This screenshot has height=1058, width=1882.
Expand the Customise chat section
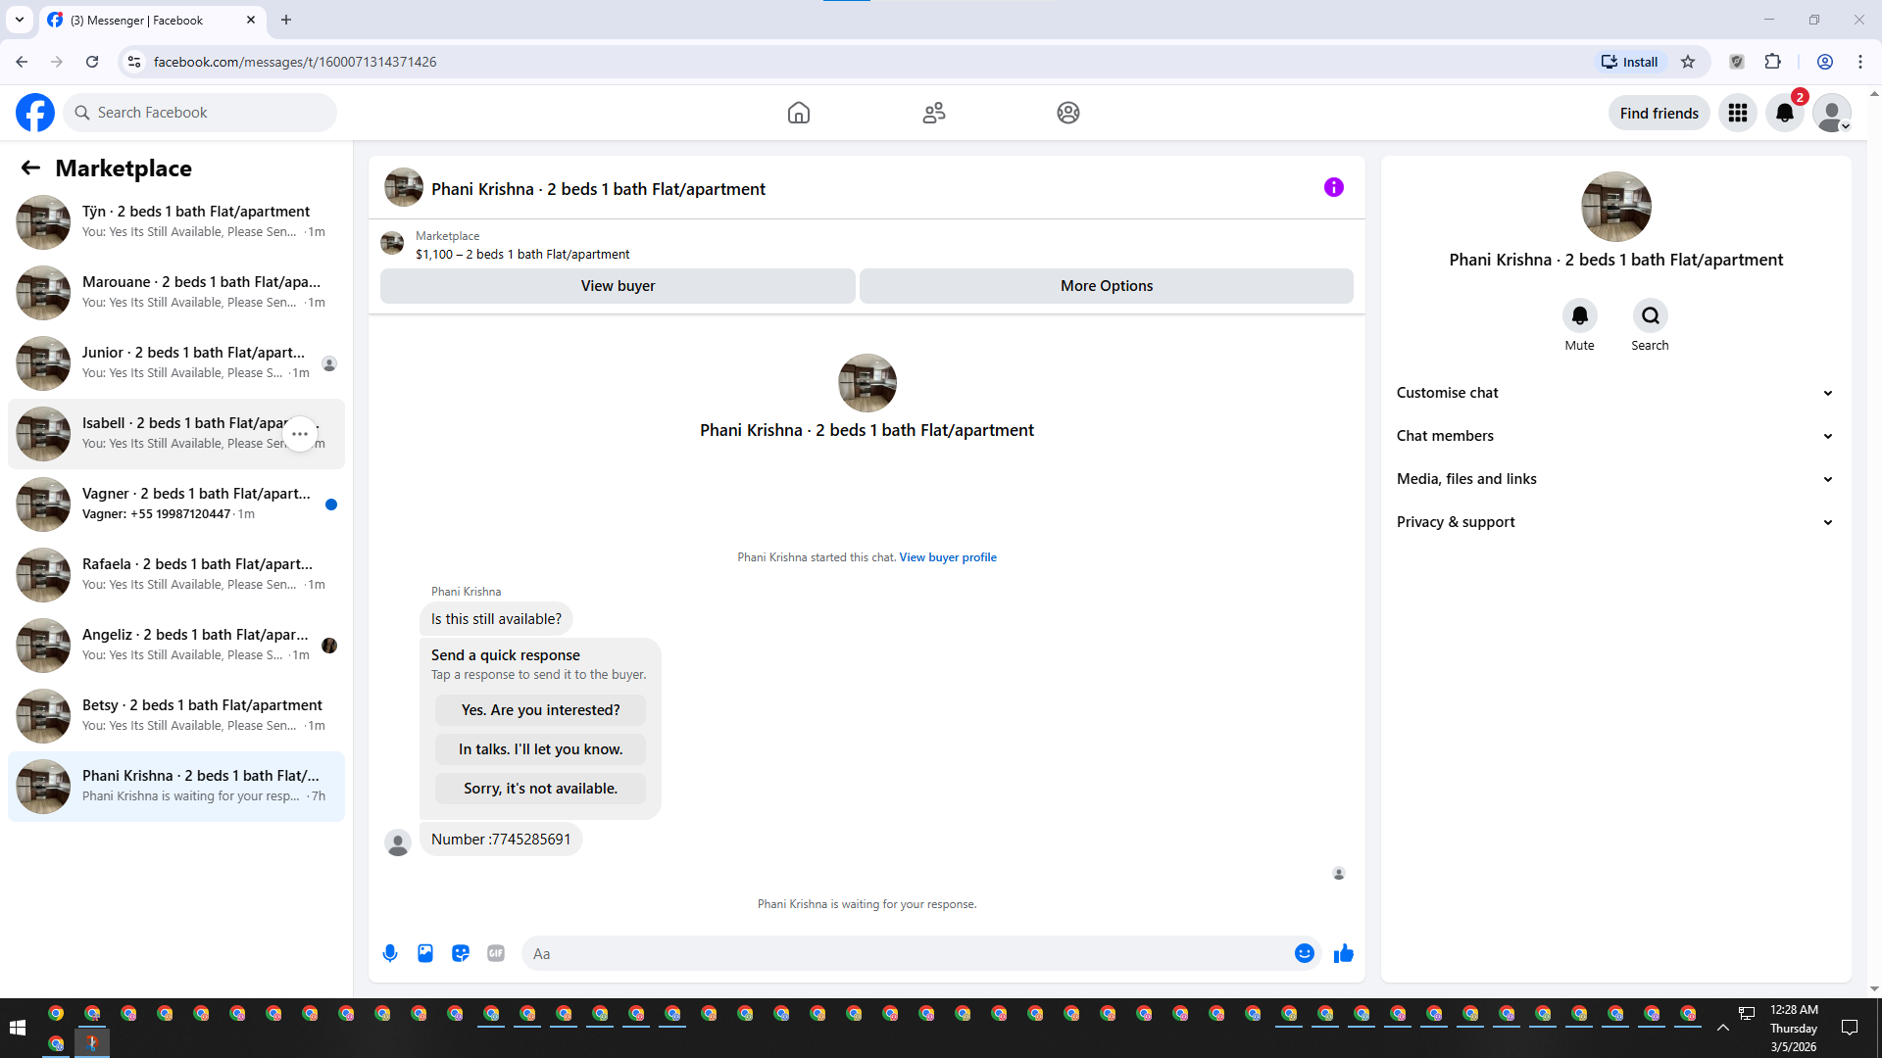(1616, 393)
